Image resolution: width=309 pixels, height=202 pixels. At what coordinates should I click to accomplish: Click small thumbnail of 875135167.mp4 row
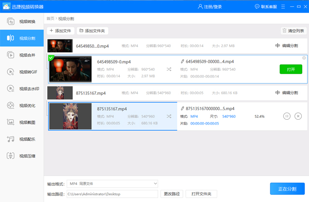60,93
